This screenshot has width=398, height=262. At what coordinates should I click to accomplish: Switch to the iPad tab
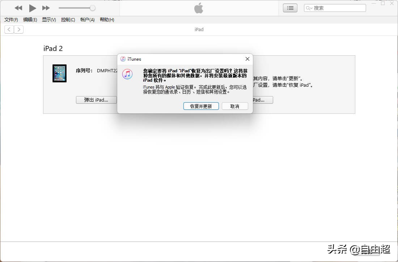(199, 29)
